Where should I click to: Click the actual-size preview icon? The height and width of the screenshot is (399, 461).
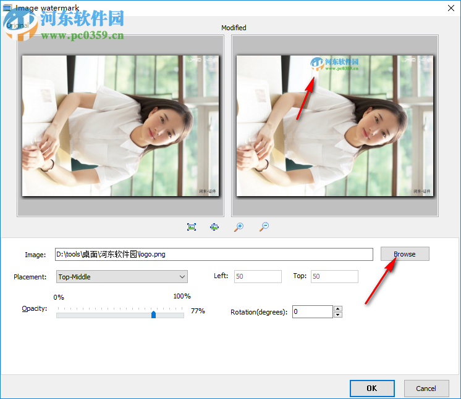[214, 227]
